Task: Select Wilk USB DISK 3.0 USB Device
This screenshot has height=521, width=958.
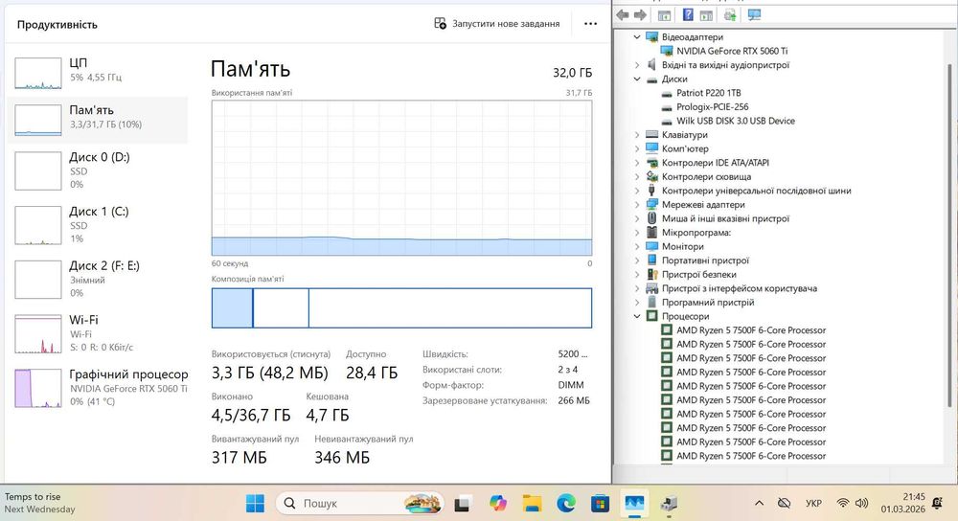Action: point(736,121)
